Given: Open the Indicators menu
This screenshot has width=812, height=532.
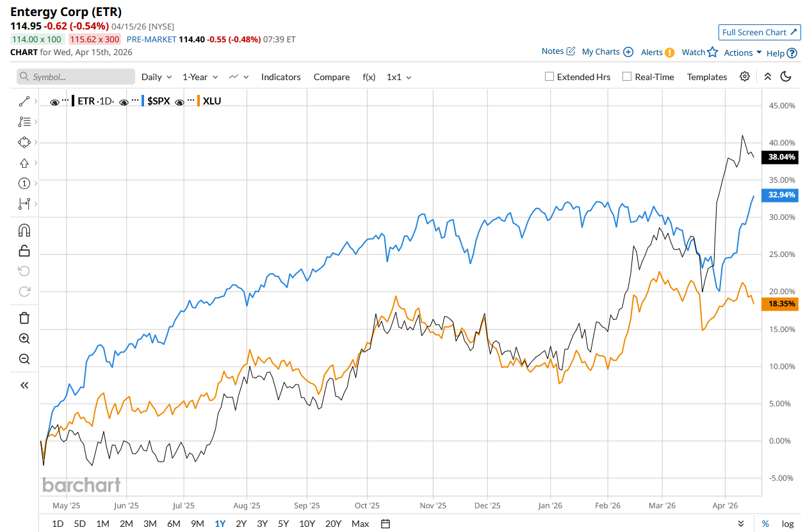Looking at the screenshot, I should [280, 77].
